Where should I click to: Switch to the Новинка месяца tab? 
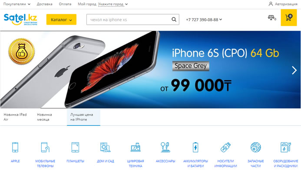tap(45, 117)
